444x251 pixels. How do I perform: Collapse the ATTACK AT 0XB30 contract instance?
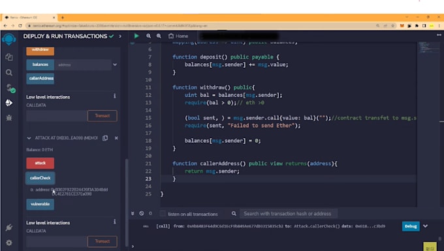[x=29, y=138]
